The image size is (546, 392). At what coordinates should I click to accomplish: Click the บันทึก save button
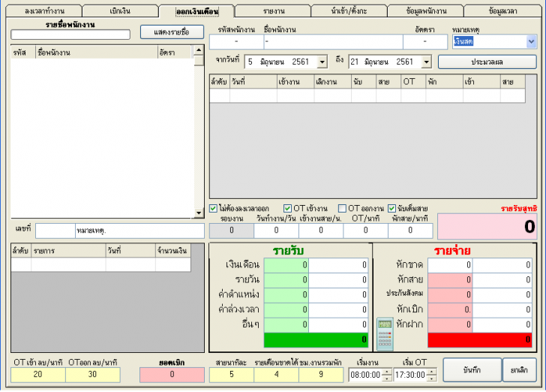472,370
